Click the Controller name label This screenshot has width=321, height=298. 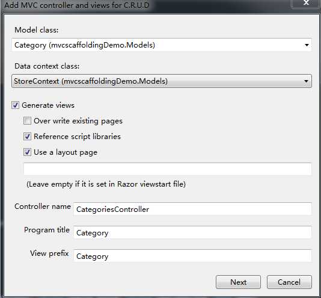[x=43, y=206]
